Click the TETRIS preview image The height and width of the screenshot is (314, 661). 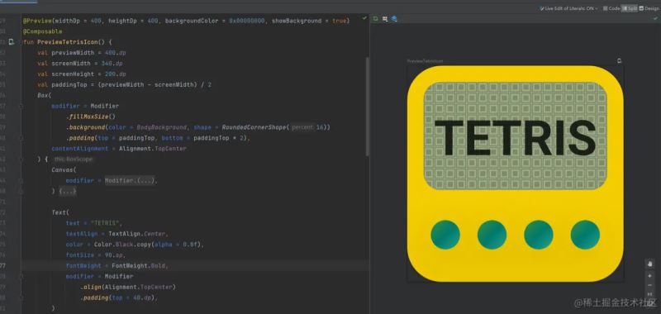pos(515,174)
